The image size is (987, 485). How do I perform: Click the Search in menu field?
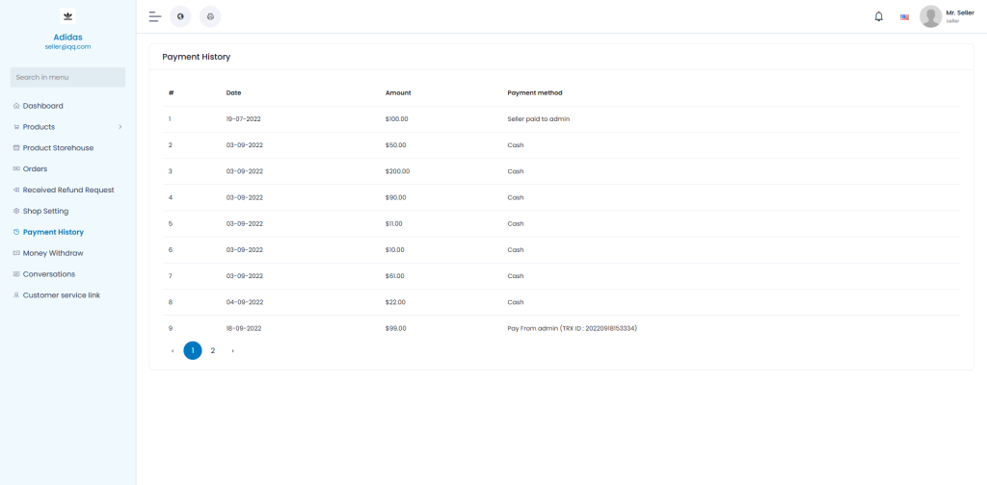point(67,77)
